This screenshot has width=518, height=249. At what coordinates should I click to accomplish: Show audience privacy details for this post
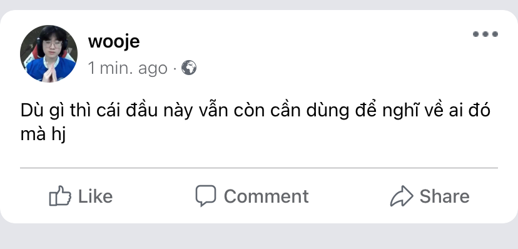click(x=189, y=68)
